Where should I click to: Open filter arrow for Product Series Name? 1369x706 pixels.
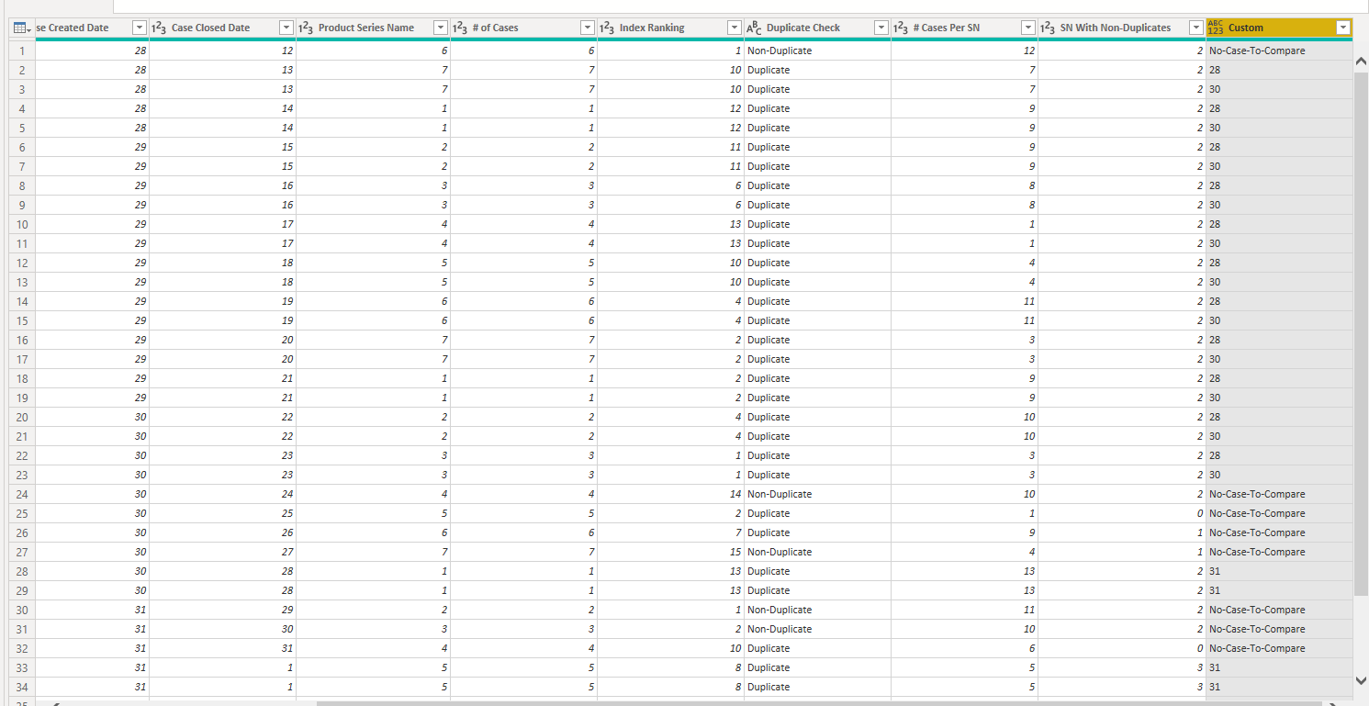(x=440, y=28)
